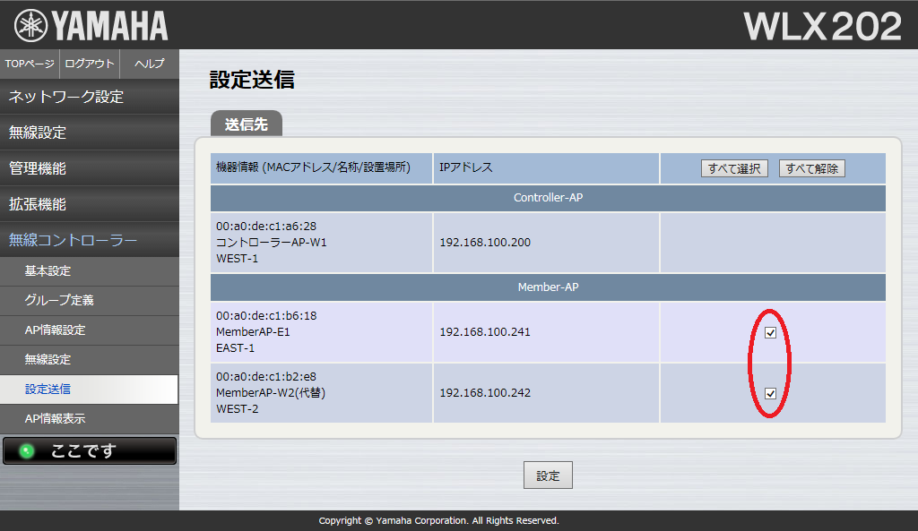Image resolution: width=918 pixels, height=531 pixels.
Task: Expand the 拡張機能 menu section
Action: [89, 204]
